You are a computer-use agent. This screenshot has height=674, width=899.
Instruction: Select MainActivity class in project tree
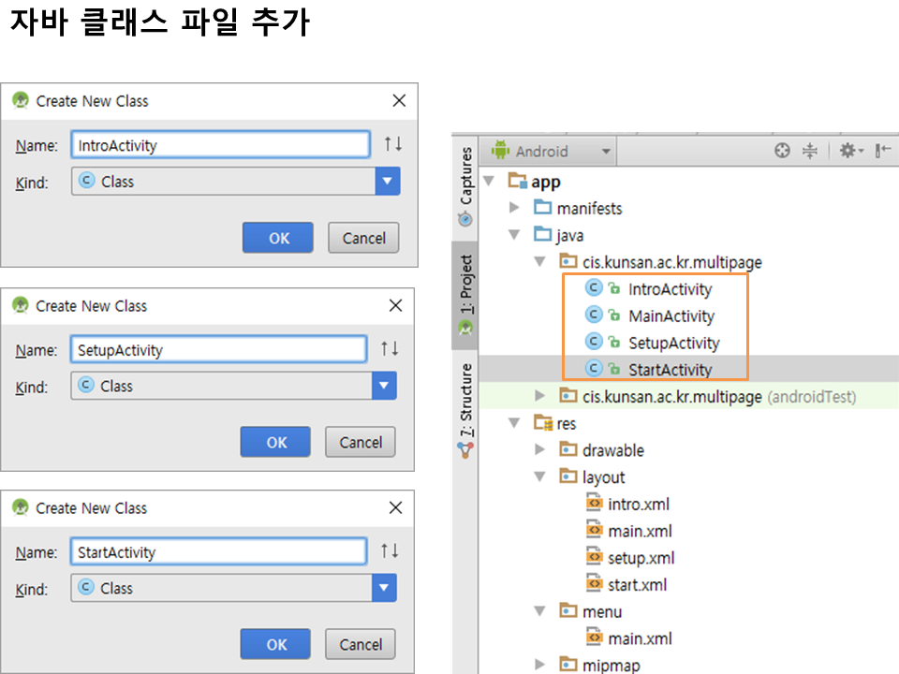coord(671,316)
